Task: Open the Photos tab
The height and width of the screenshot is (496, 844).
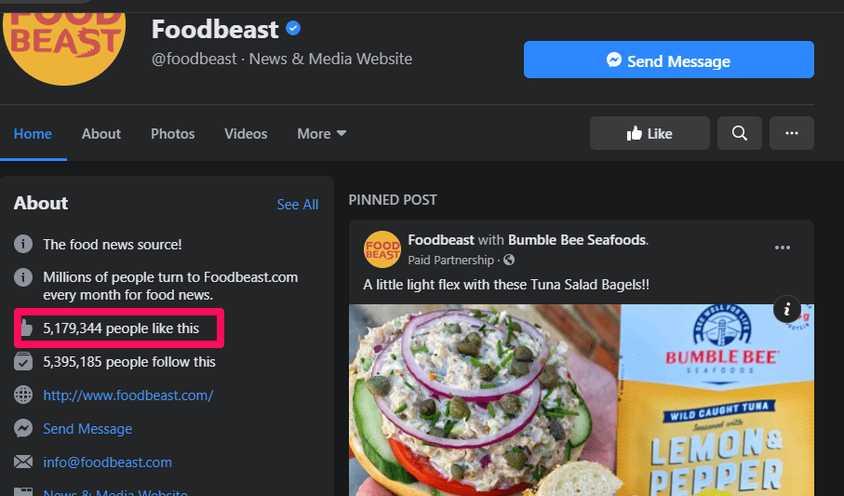Action: tap(173, 133)
